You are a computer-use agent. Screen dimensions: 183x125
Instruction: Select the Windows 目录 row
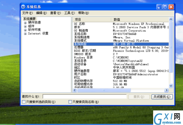[x=121, y=58]
